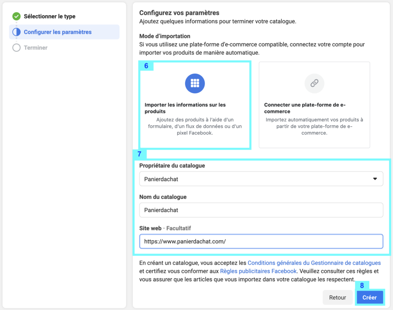Click the Site web URL field

pos(261,241)
